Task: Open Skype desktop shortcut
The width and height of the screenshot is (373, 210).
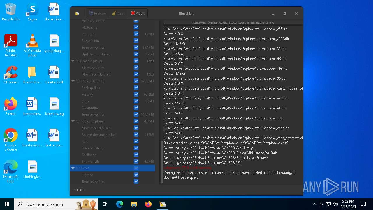Action: coord(32,12)
